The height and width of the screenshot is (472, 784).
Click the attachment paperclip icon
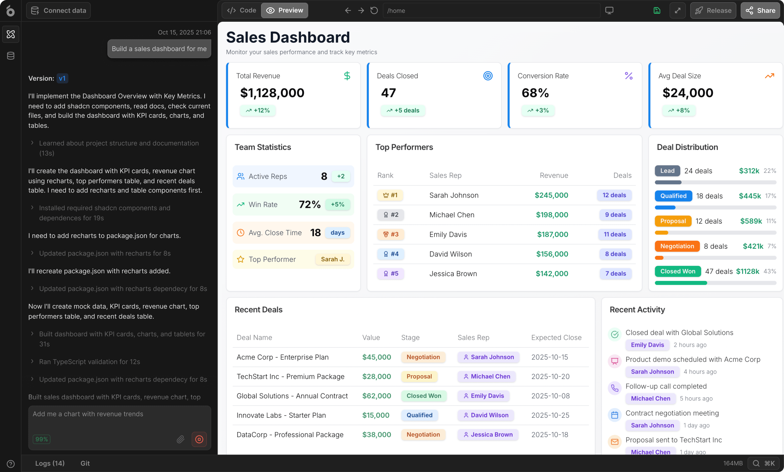180,439
